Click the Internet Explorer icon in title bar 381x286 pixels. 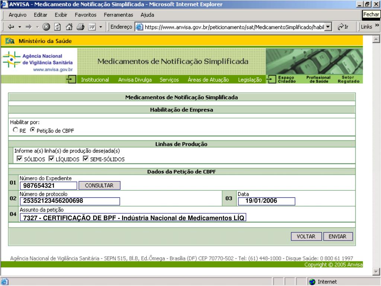4,4
